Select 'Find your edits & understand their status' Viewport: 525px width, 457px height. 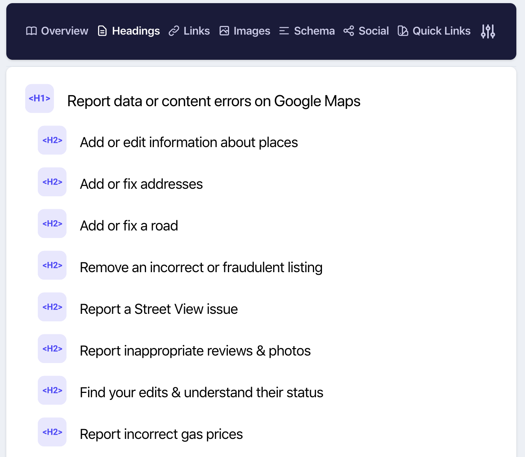tap(201, 393)
